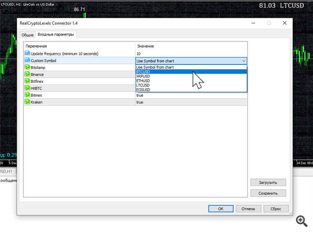Click the 14 Dec date axis label
This screenshot has width=313, height=232.
point(304,163)
